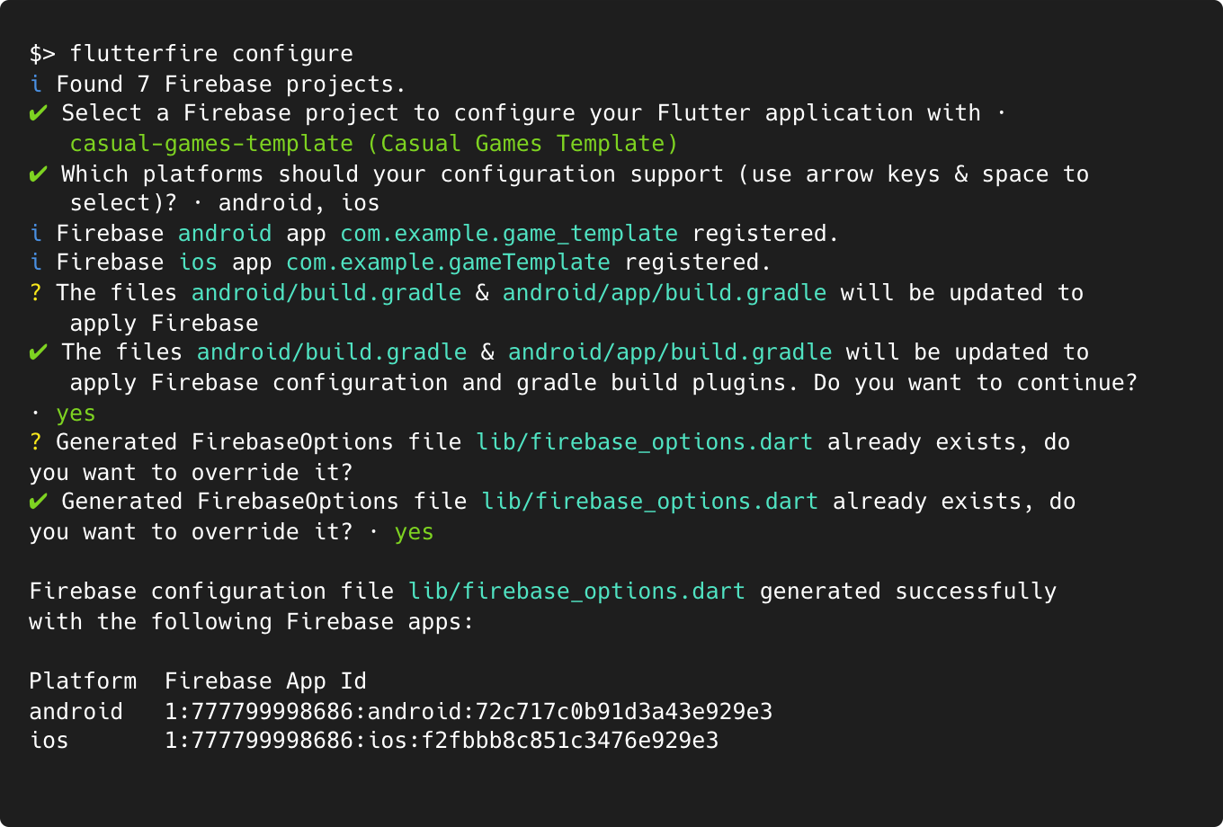1223x827 pixels.
Task: Click 'com.example.gameTemplate' bundle identifier
Action: pyautogui.click(x=448, y=262)
